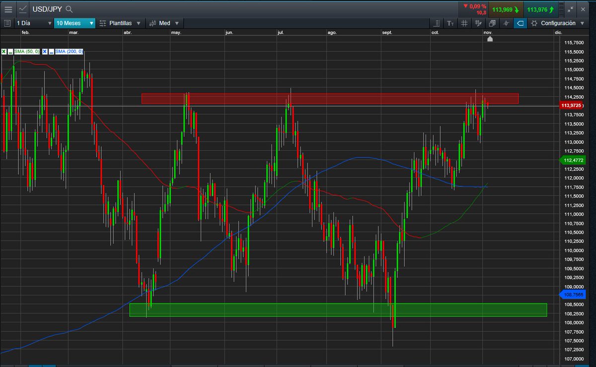Toggle the price scale ruler icon
The image size is (596, 367).
(436, 23)
